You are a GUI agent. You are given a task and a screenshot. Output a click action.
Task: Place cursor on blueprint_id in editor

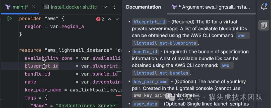[42, 66]
